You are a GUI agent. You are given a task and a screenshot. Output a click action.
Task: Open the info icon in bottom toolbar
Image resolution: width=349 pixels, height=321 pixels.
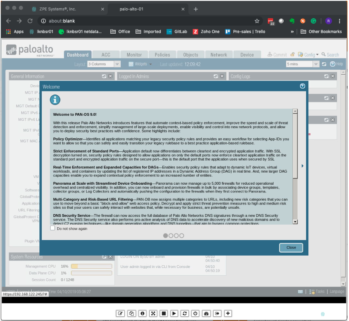click(142, 313)
